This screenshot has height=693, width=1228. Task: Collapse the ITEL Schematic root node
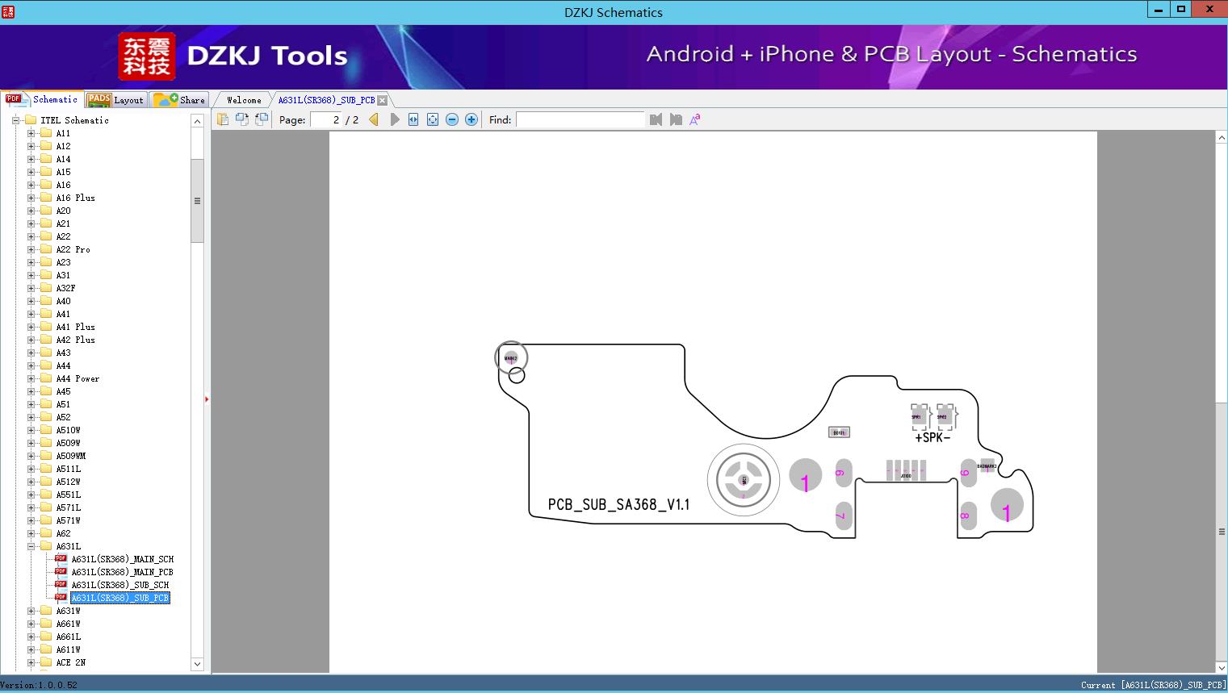[x=15, y=120]
